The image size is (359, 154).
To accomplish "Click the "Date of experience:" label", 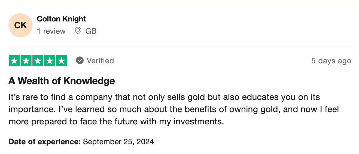I will point(45,142).
